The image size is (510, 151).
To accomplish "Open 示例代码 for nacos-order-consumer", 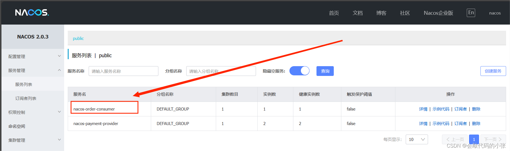I will click(441, 109).
